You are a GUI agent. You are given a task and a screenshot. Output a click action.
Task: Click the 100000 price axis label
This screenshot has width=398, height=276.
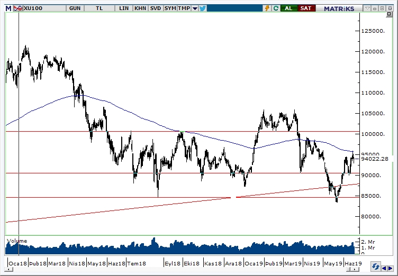[373, 134]
